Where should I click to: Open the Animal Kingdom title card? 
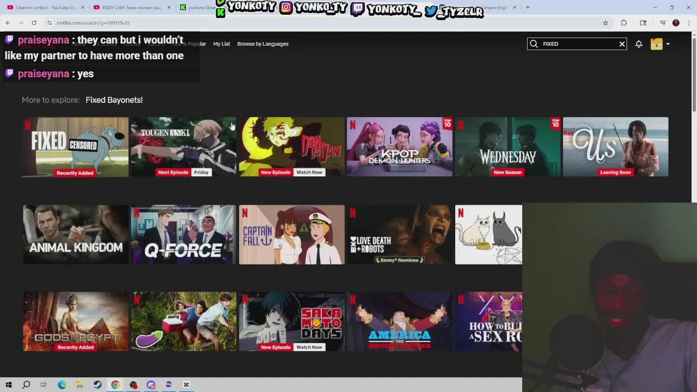[76, 235]
